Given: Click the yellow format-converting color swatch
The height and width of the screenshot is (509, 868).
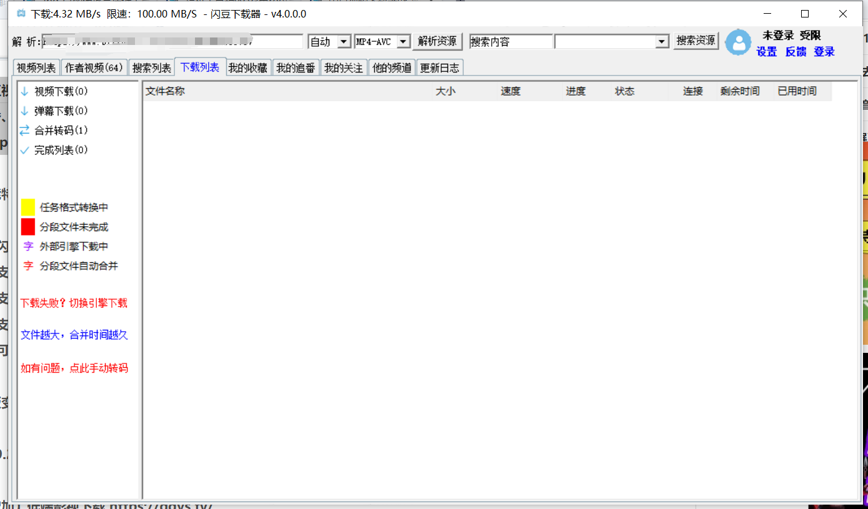Looking at the screenshot, I should [28, 207].
